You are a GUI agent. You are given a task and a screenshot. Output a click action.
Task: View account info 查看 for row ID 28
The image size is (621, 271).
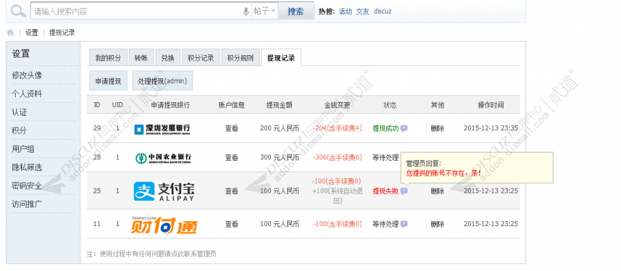232,157
